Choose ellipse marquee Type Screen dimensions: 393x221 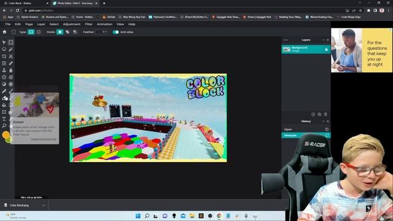(39, 32)
